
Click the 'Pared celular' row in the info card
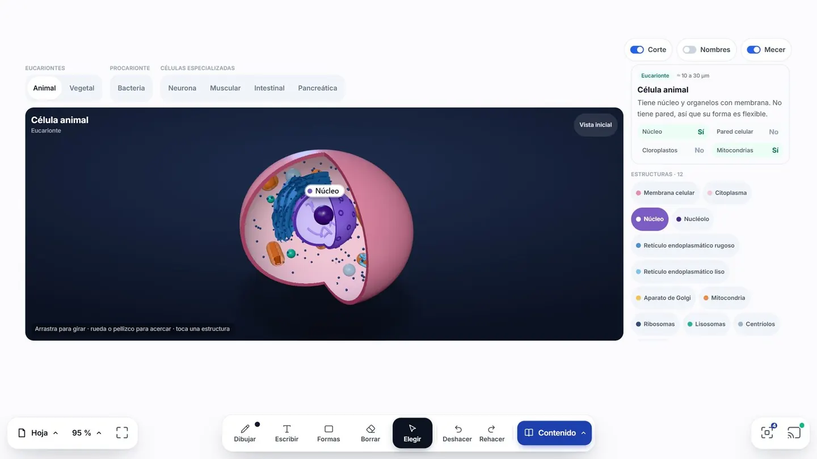click(747, 131)
